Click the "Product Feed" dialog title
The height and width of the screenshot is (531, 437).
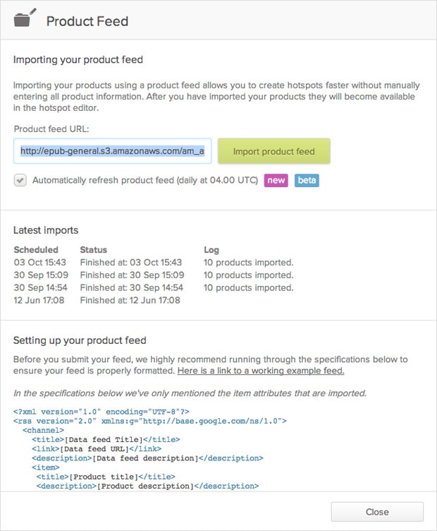[x=87, y=21]
